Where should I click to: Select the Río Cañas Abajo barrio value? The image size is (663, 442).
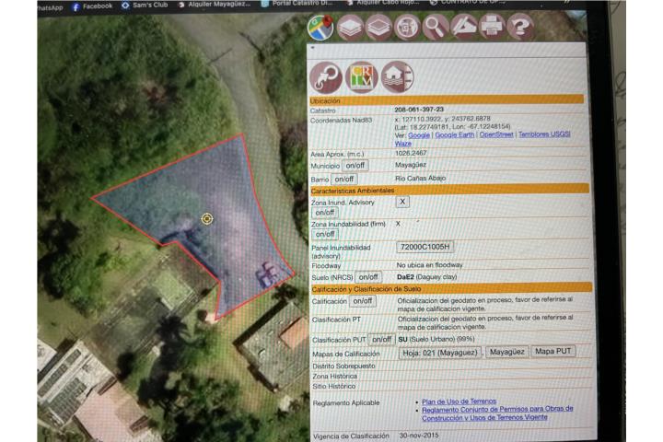[420, 178]
